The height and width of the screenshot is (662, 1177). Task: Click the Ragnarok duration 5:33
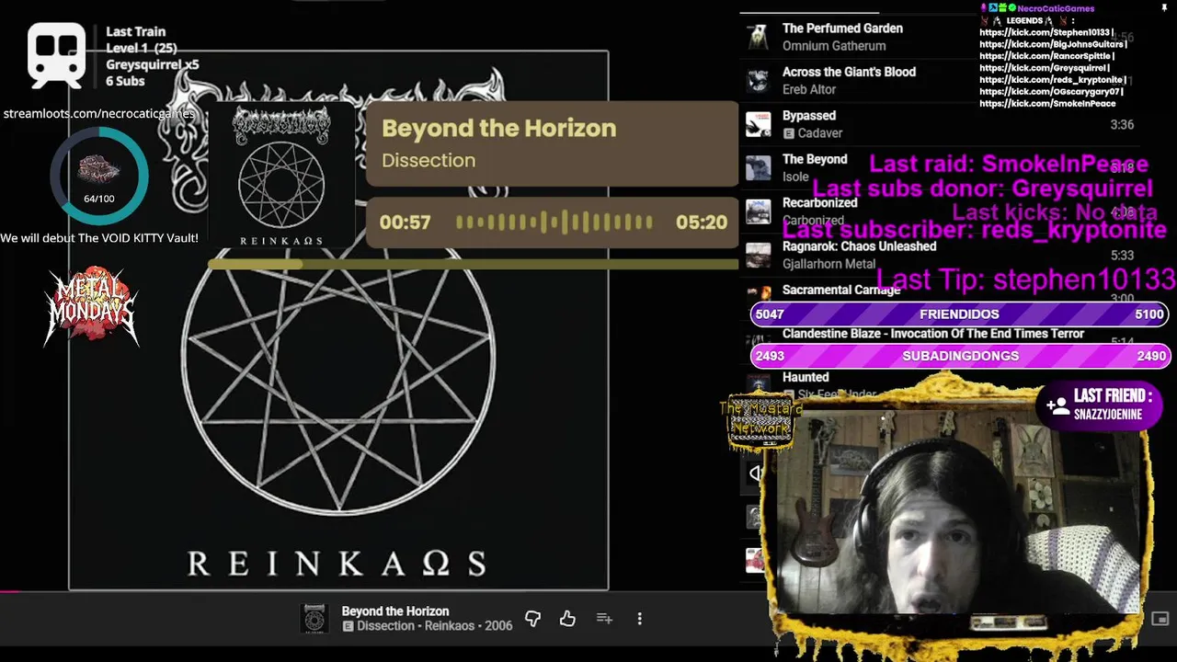tap(1122, 255)
